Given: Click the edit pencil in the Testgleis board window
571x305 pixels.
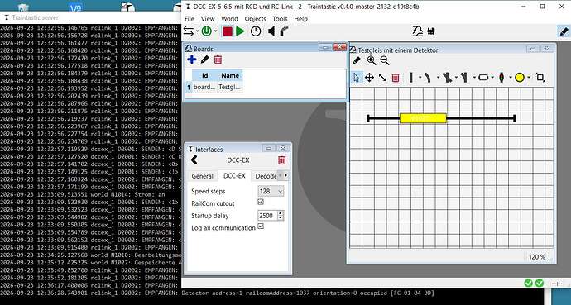Looking at the screenshot, I should coord(356,60).
